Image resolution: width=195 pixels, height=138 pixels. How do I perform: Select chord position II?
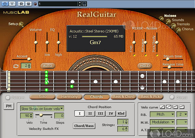coord(90,113)
